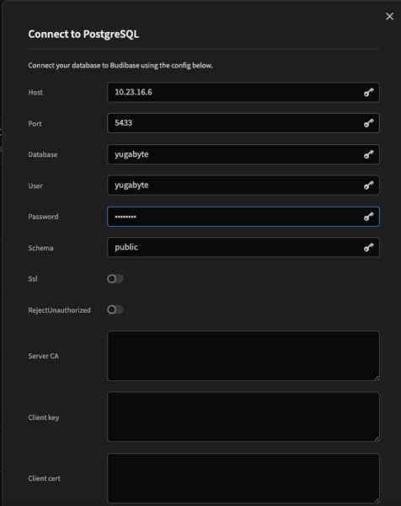The width and height of the screenshot is (401, 506).
Task: Click inside the Client cert text area
Action: coord(243,478)
